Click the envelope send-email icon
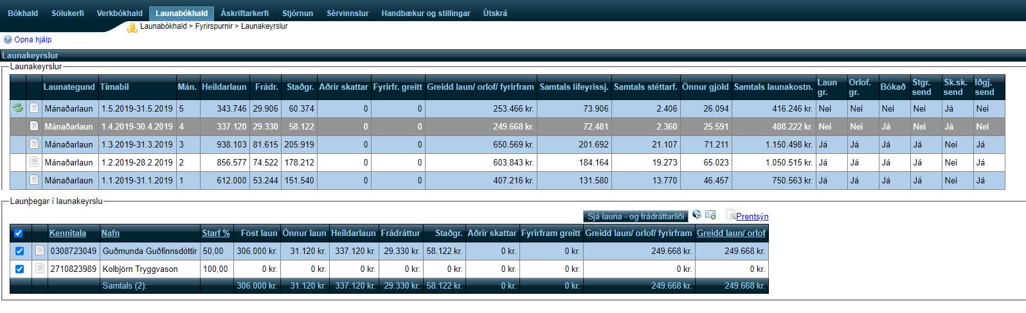The height and width of the screenshot is (313, 1026). point(710,215)
